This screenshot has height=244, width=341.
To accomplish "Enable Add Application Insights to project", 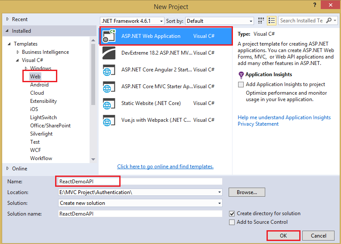I will coord(241,84).
